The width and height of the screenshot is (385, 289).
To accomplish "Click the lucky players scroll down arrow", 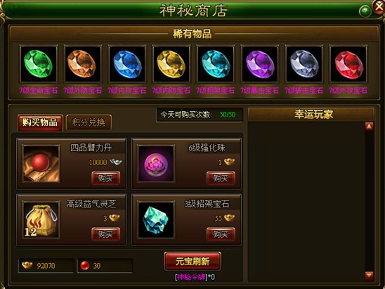I will pos(369,275).
